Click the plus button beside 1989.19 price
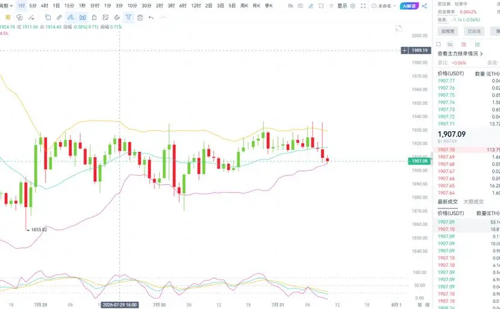This screenshot has width=500, height=309. click(x=404, y=51)
